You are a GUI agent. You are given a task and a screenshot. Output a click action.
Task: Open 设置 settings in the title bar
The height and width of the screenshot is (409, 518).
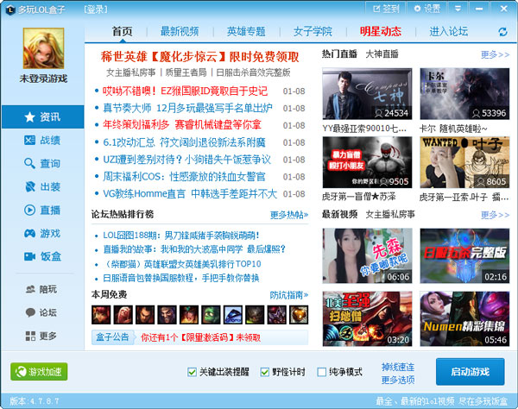tap(427, 9)
